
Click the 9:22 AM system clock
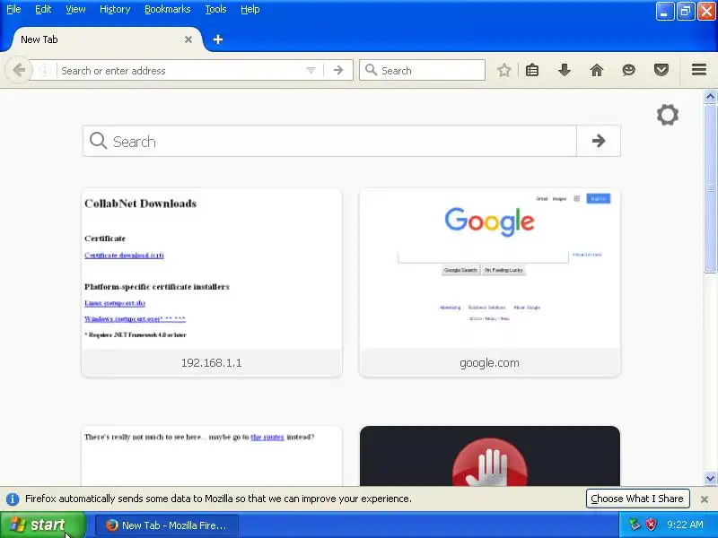685,525
